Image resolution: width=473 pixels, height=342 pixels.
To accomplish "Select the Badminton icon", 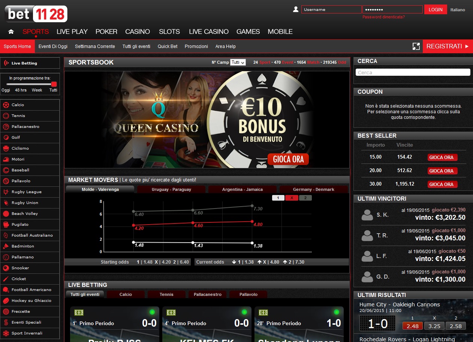I will click(x=6, y=246).
